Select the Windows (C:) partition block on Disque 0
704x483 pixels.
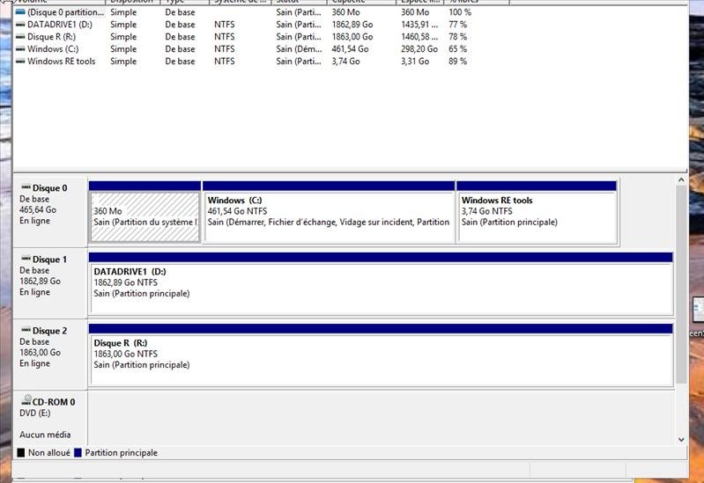pos(330,212)
